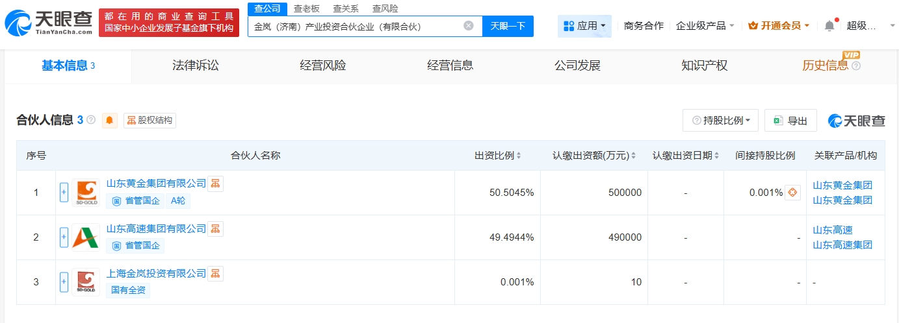Image resolution: width=899 pixels, height=323 pixels.
Task: Click the 导出 export button
Action: [x=790, y=121]
